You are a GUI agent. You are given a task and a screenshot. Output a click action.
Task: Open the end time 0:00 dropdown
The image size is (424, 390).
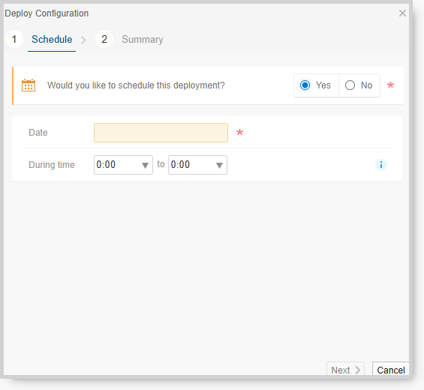(197, 165)
